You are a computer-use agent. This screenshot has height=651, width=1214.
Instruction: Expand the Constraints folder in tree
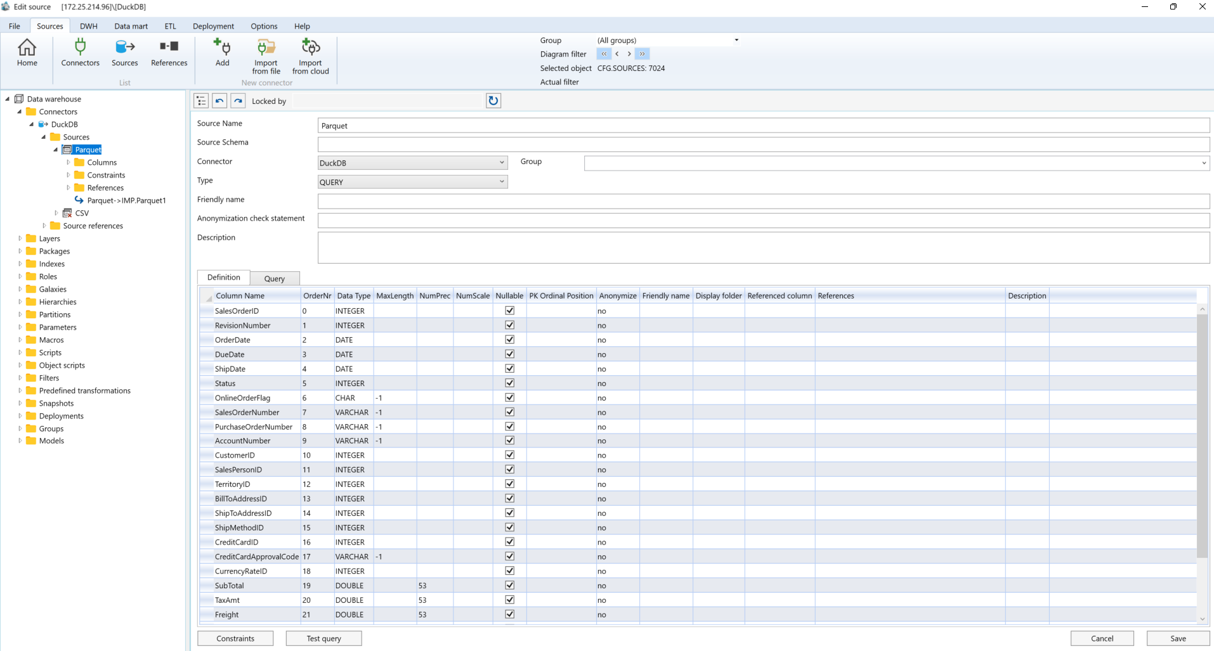(x=69, y=175)
